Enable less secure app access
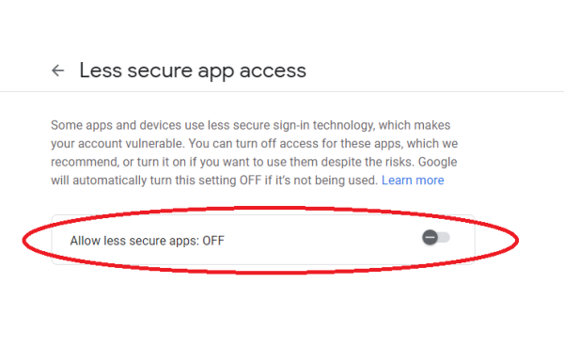The height and width of the screenshot is (346, 564). pos(436,237)
